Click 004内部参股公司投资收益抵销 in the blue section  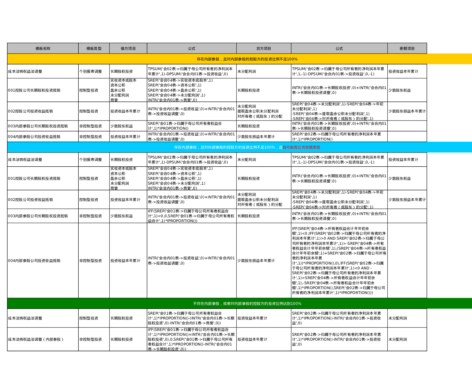[34, 261]
